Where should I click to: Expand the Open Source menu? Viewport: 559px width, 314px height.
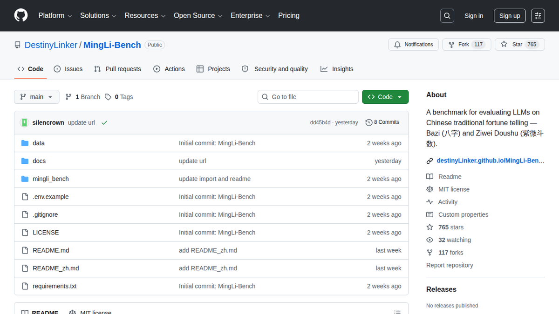point(198,15)
